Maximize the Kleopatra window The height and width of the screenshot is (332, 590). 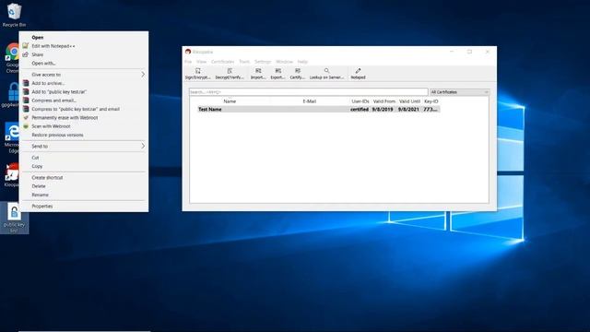pos(469,52)
